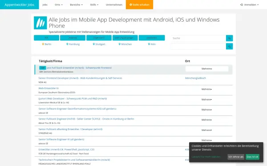267x166 pixels.
Task: Click the Löwenstein Medical SE & Co. KG text
Action: tap(54, 103)
